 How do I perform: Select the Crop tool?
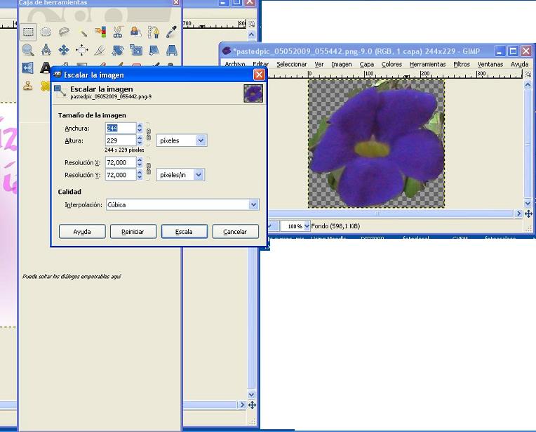100,50
